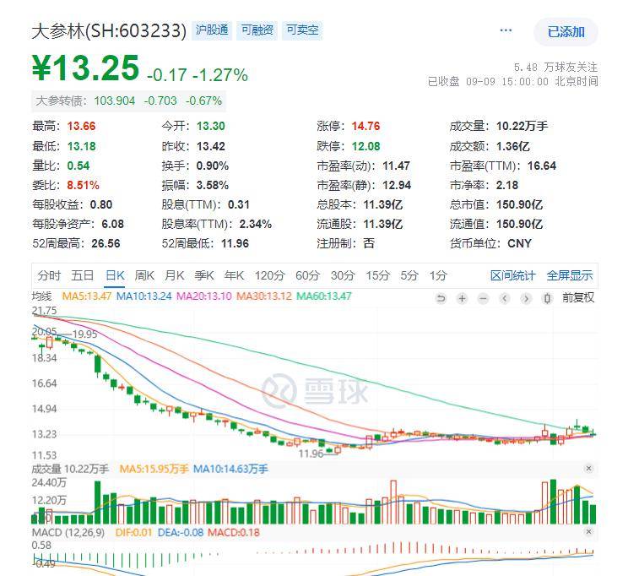This screenshot has height=576, width=628.
Task: Click the 沪股通 tag
Action: [212, 30]
